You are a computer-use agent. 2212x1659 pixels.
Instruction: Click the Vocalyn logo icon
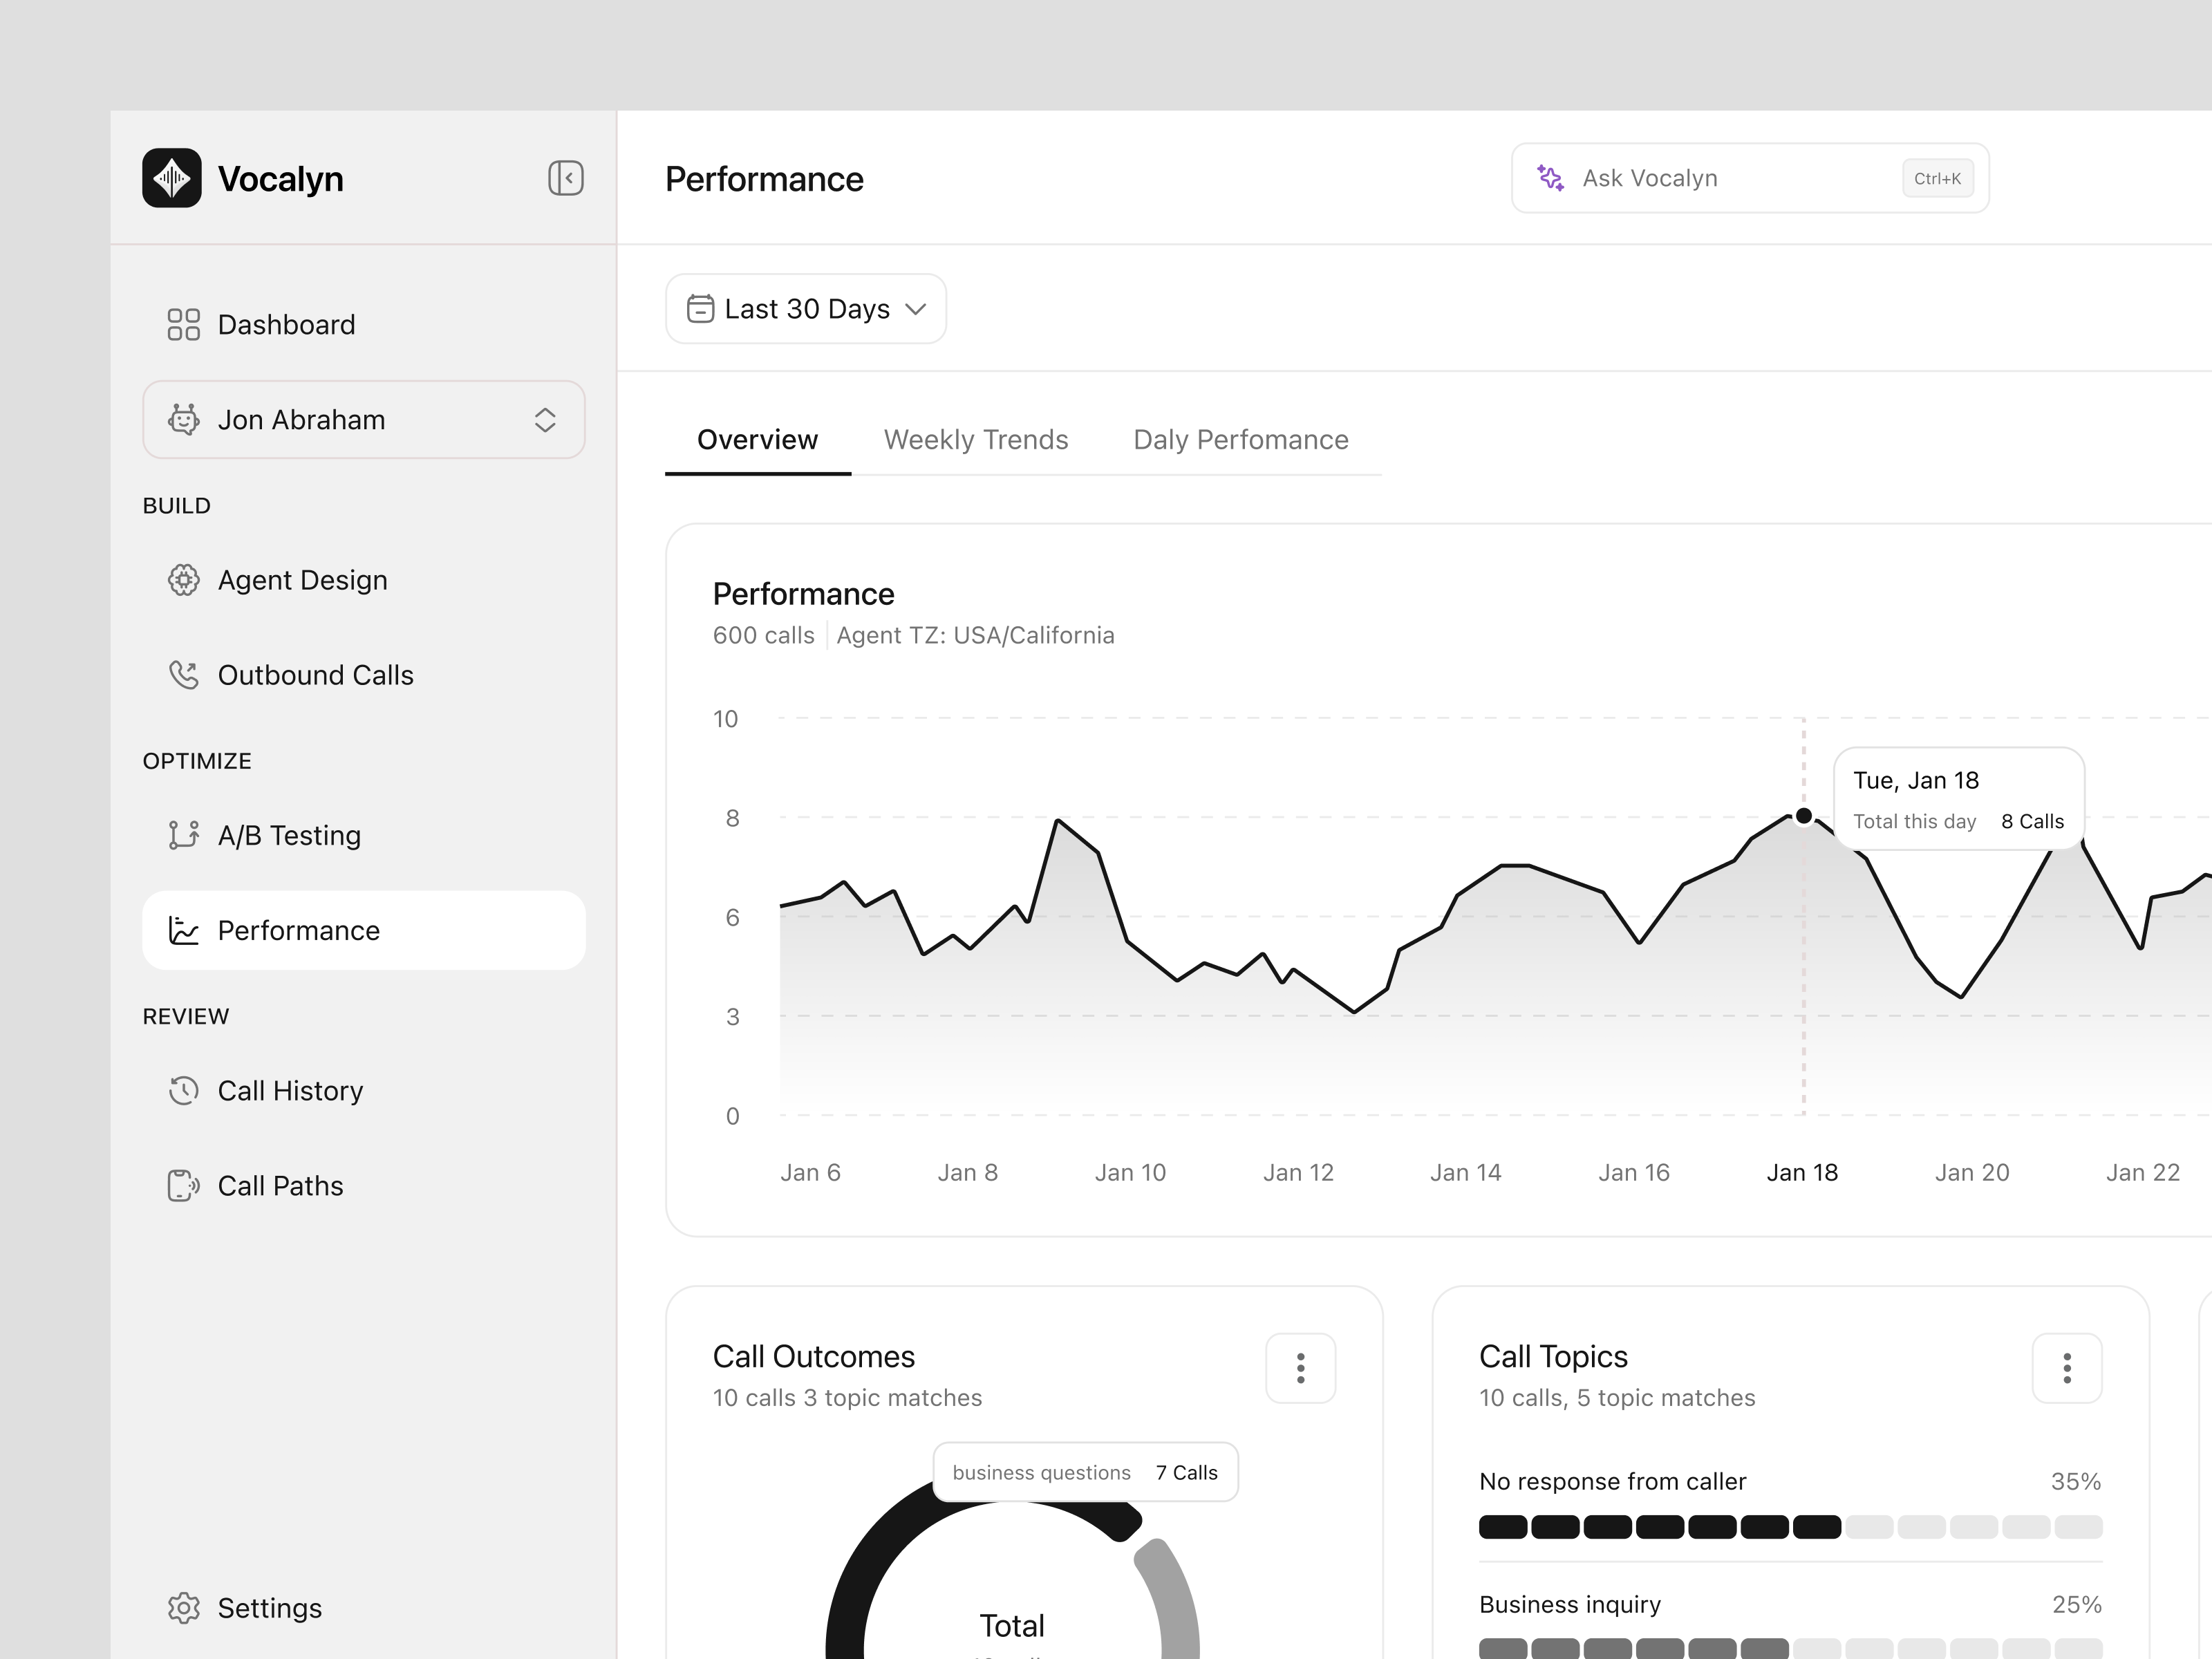pyautogui.click(x=172, y=178)
